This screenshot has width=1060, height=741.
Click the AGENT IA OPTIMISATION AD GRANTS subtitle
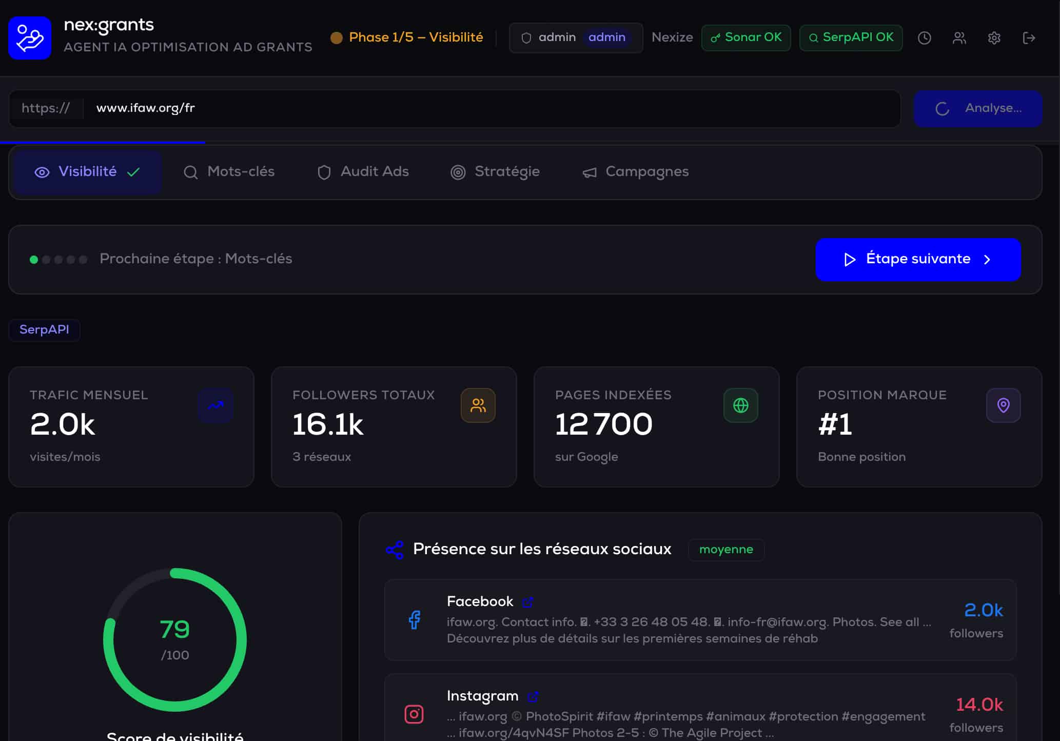click(x=188, y=47)
